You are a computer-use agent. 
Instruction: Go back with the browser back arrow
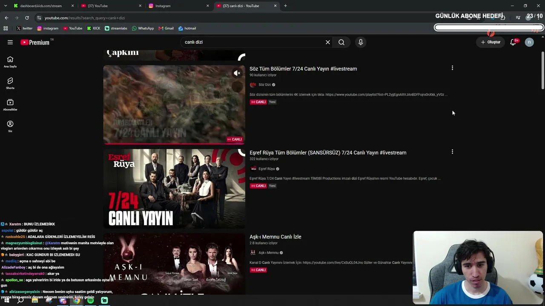6,18
